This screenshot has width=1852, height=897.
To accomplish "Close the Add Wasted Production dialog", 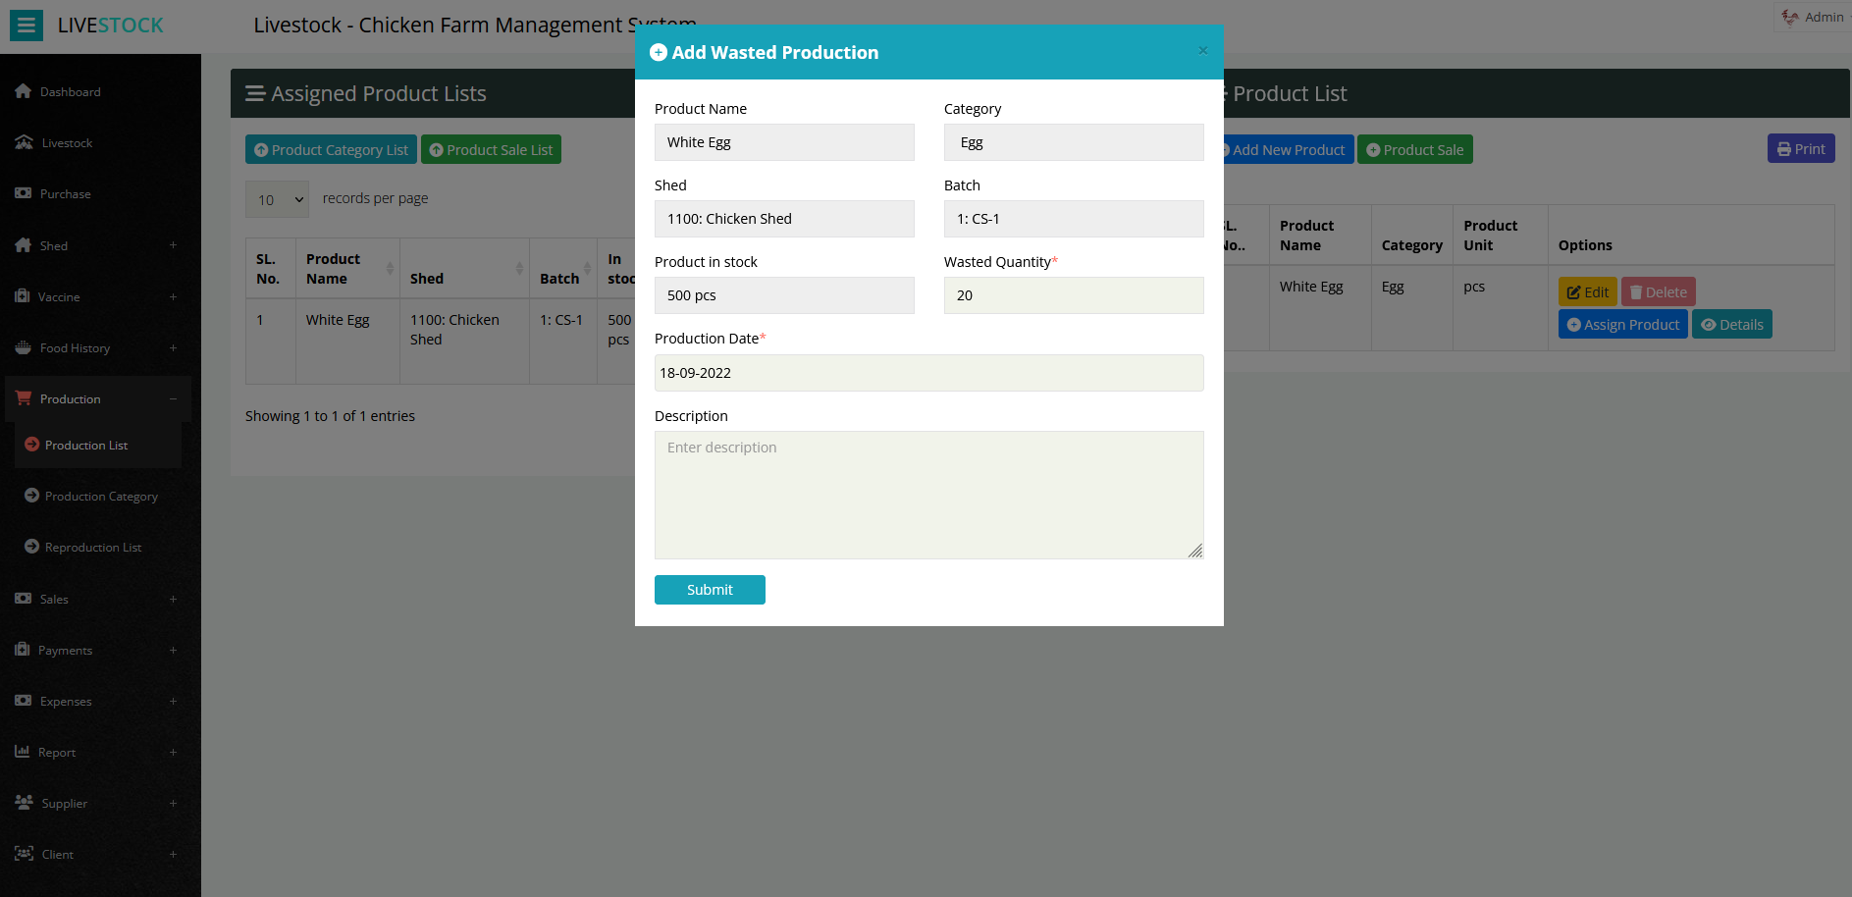I will [x=1202, y=51].
